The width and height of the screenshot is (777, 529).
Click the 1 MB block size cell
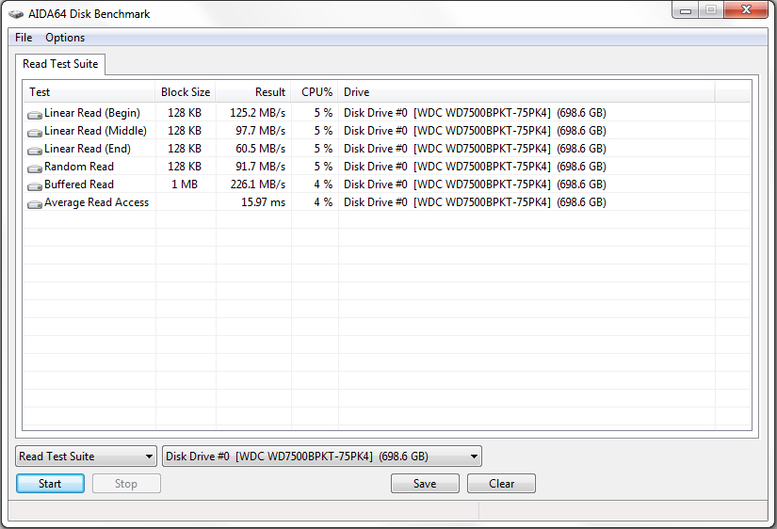[x=185, y=184]
